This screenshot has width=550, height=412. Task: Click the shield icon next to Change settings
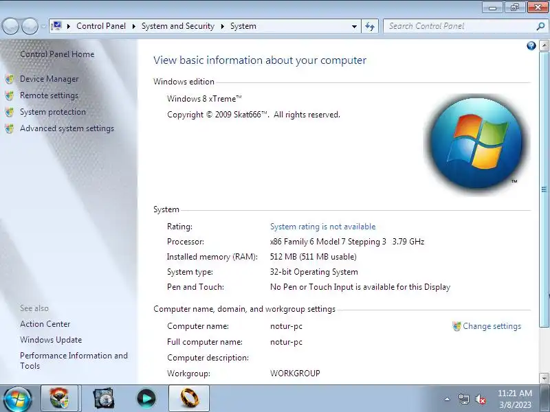(x=456, y=326)
